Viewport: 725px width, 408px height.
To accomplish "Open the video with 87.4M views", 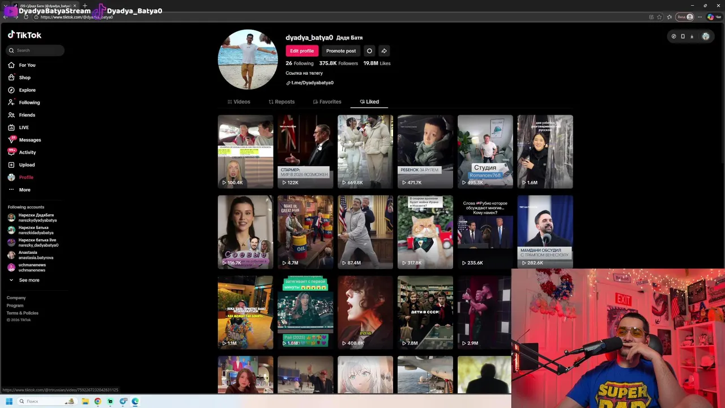I will point(365,232).
